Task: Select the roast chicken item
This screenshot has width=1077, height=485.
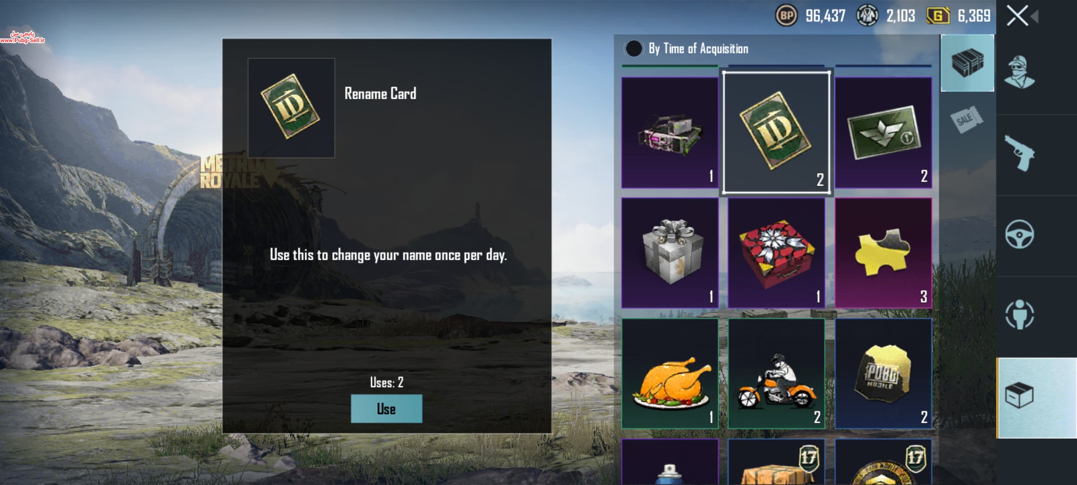Action: 670,374
